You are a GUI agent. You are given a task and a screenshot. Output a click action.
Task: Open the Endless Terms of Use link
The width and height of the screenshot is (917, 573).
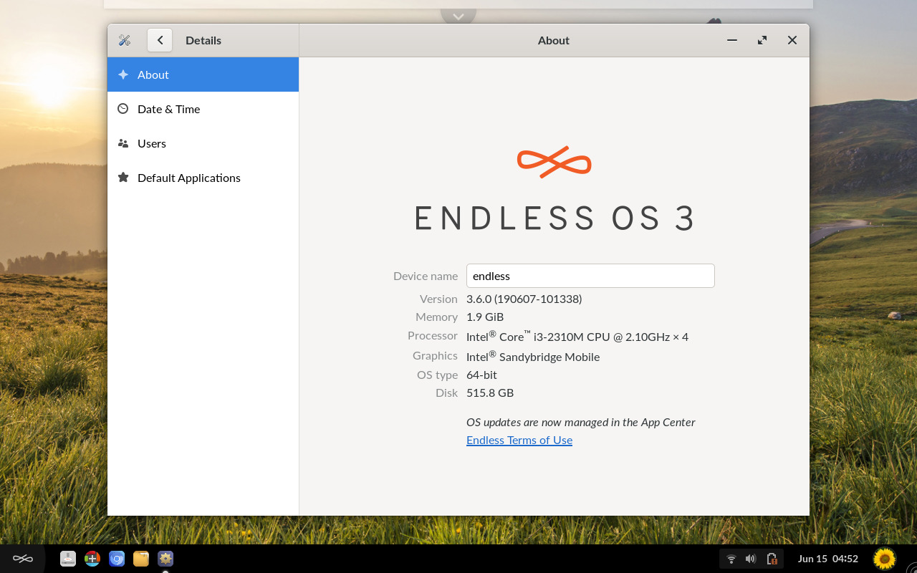pyautogui.click(x=519, y=439)
